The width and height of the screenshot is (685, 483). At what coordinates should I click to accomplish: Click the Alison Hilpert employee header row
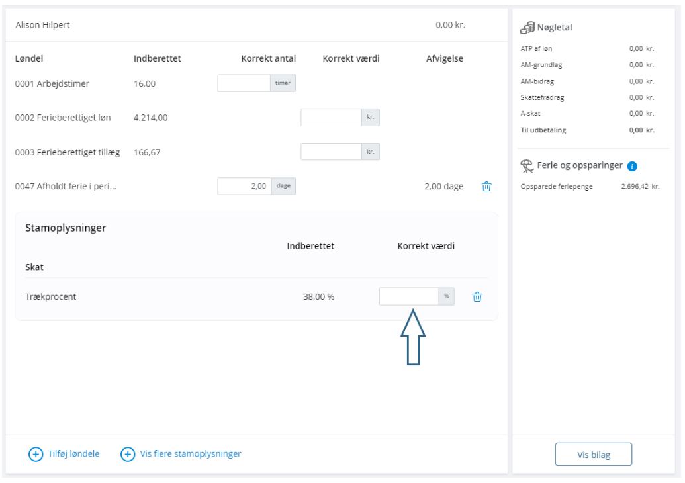pos(256,25)
